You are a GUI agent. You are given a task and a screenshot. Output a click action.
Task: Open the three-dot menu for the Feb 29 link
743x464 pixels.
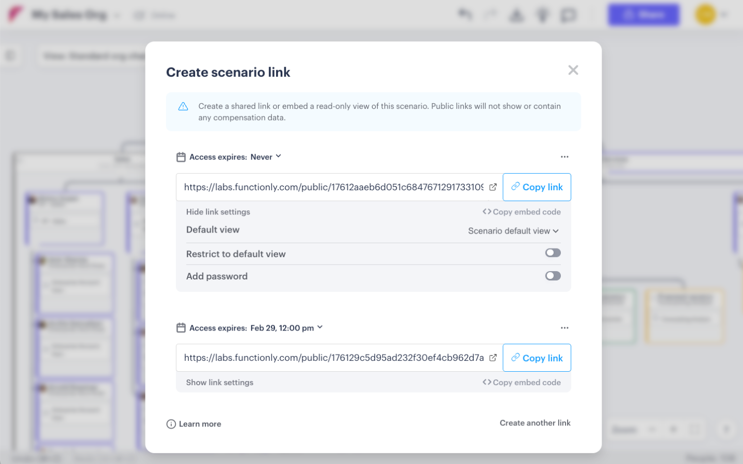click(x=564, y=327)
